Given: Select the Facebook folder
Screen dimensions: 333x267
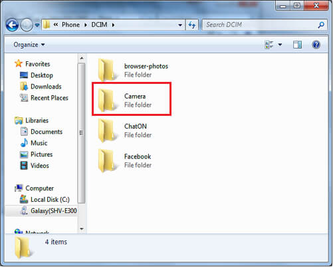Looking at the screenshot, I should point(125,160).
